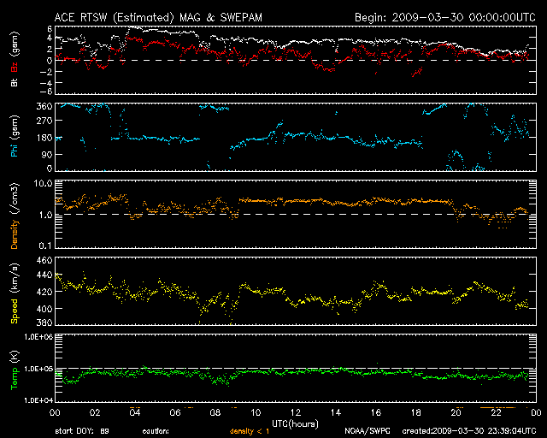
Task: Click the "NOAA/SWPC" credit text
Action: tap(368, 431)
